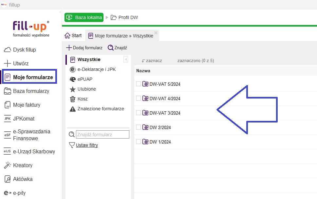Close the Moje formularze » Wszystkie tab
Image resolution: width=317 pixels, height=199 pixels.
click(x=156, y=33)
